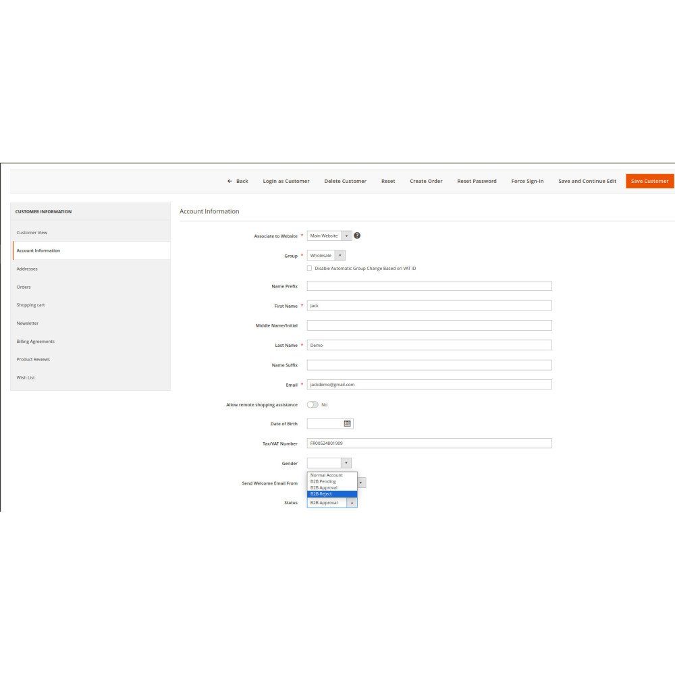Image resolution: width=675 pixels, height=675 pixels.
Task: Click the Middle Name/Initial field
Action: click(429, 325)
